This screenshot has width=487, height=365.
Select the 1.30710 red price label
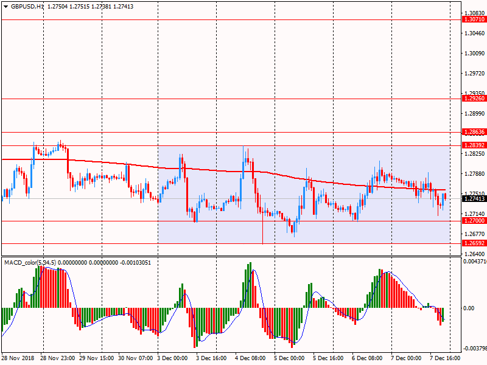(474, 20)
